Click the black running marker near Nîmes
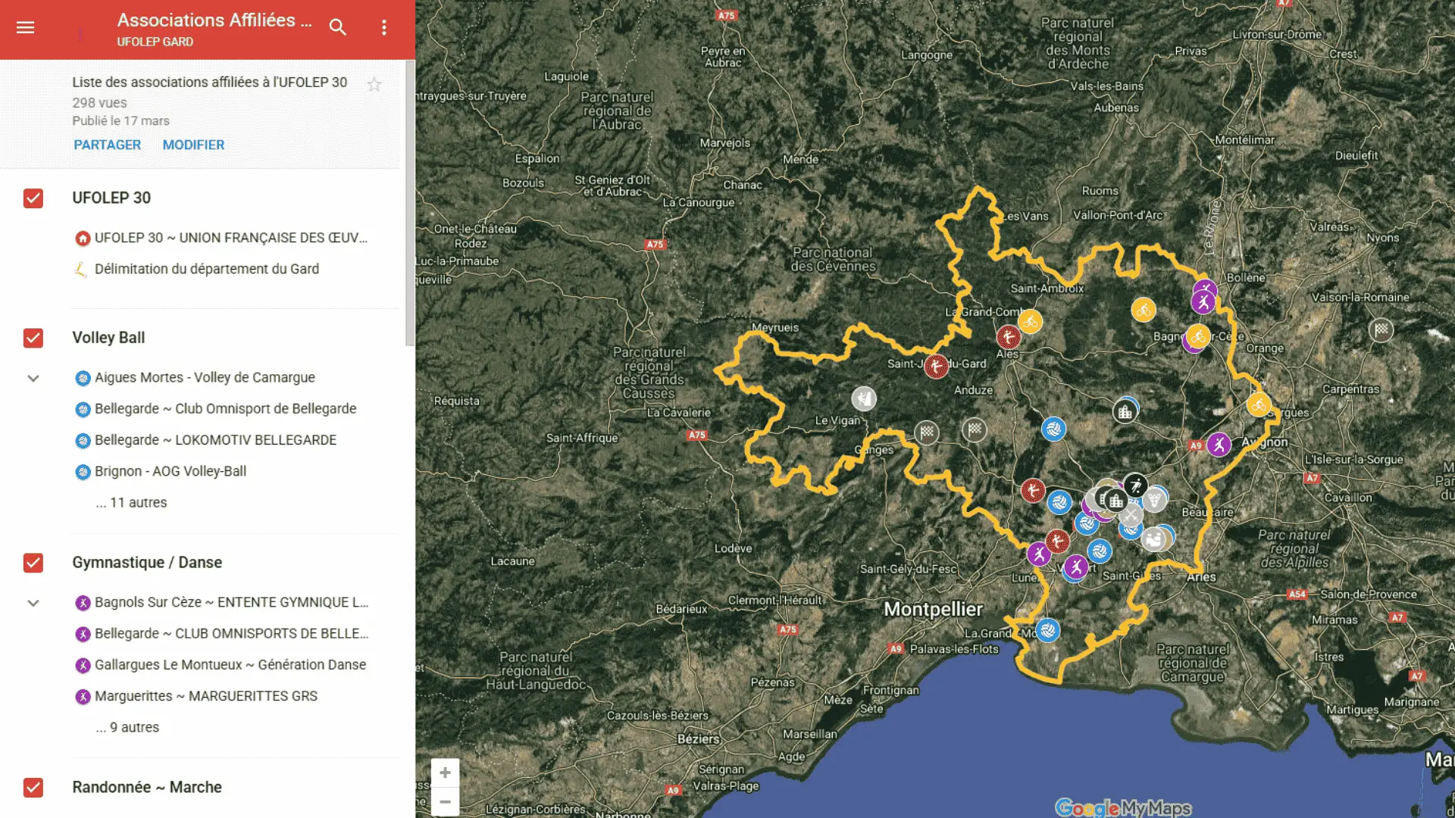This screenshot has width=1455, height=818. coord(1135,485)
